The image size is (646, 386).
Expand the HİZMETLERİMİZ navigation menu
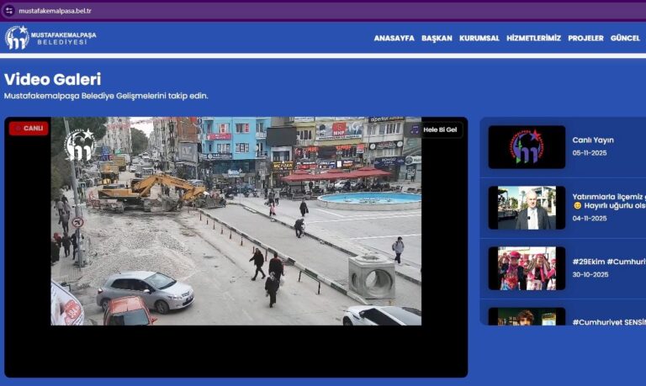point(533,39)
